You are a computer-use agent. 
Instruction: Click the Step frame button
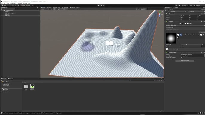coord(104,5)
